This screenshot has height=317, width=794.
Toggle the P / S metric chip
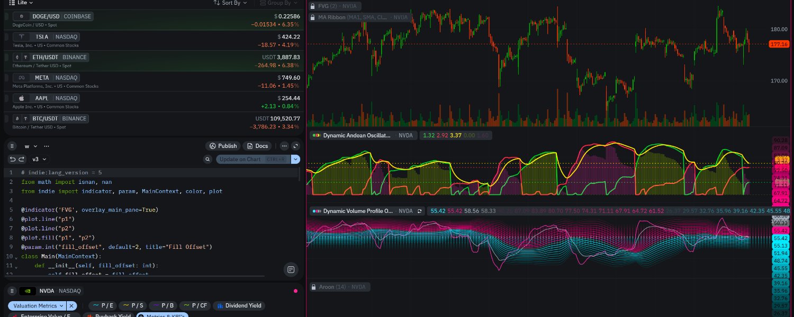133,305
